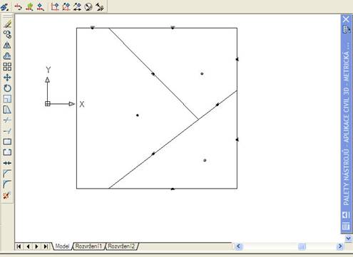Choose the Offset tool
The image size is (353, 257).
(x=7, y=56)
